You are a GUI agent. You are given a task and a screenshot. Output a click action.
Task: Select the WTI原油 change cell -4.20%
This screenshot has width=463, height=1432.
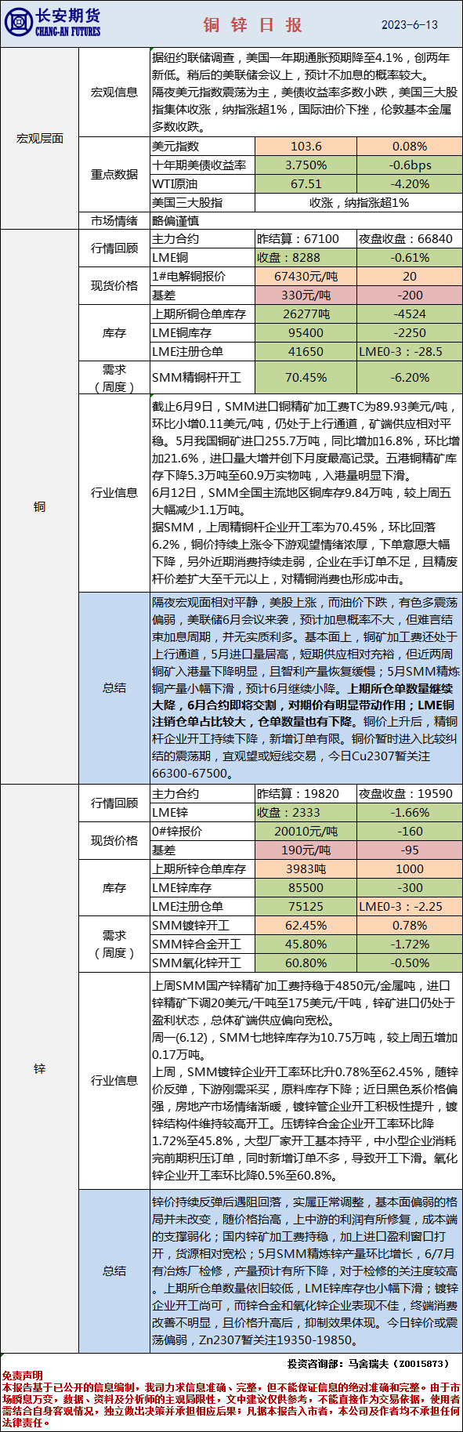[409, 184]
